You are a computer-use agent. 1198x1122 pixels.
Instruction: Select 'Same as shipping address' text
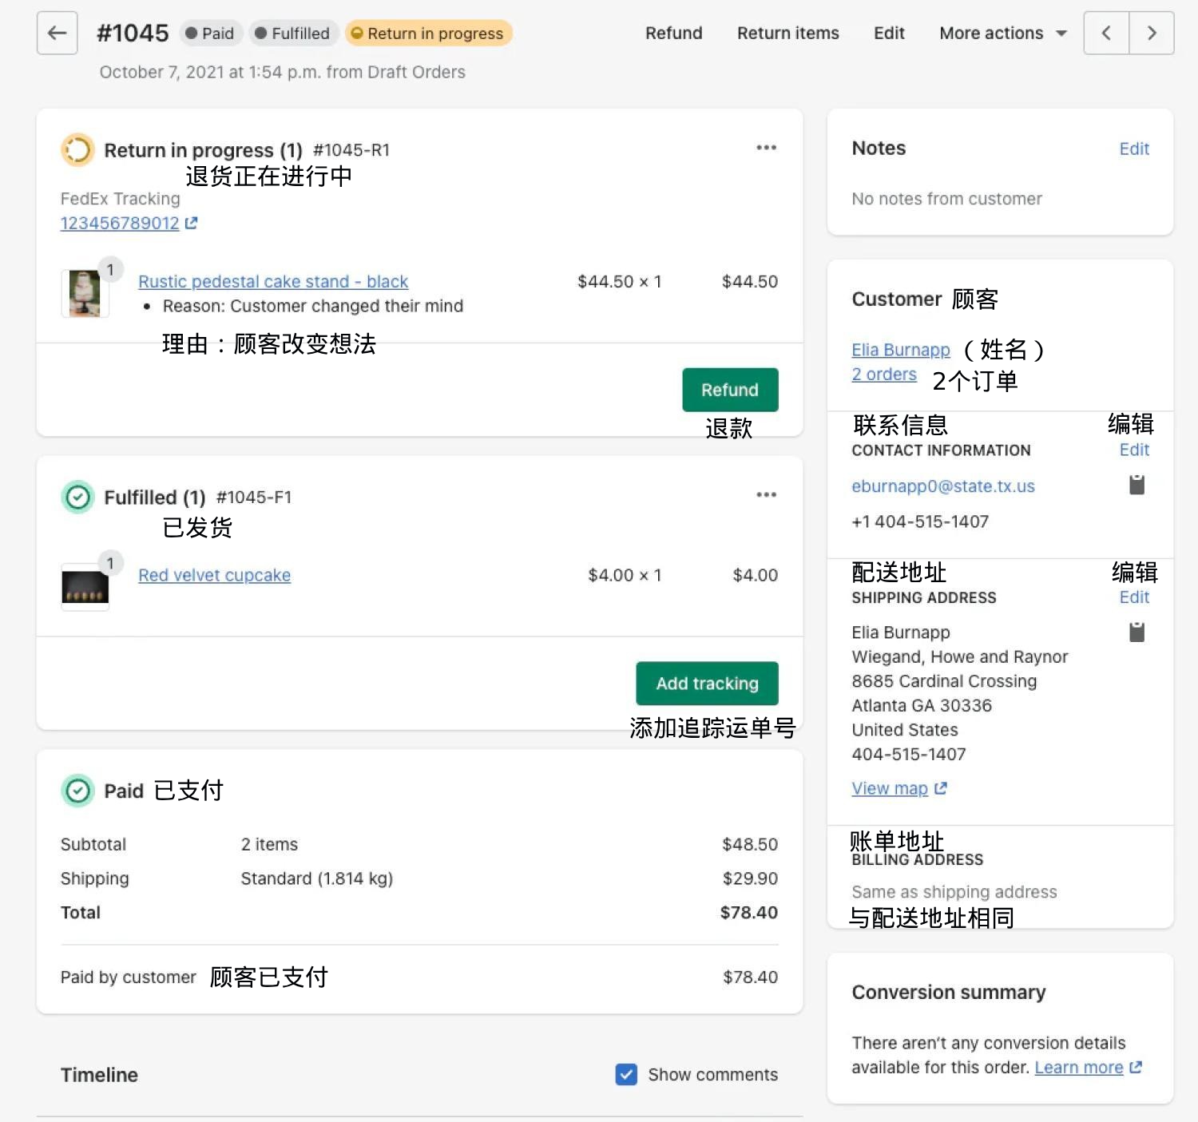pos(954,891)
